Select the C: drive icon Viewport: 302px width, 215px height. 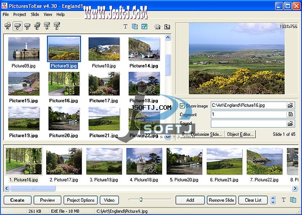point(17,26)
